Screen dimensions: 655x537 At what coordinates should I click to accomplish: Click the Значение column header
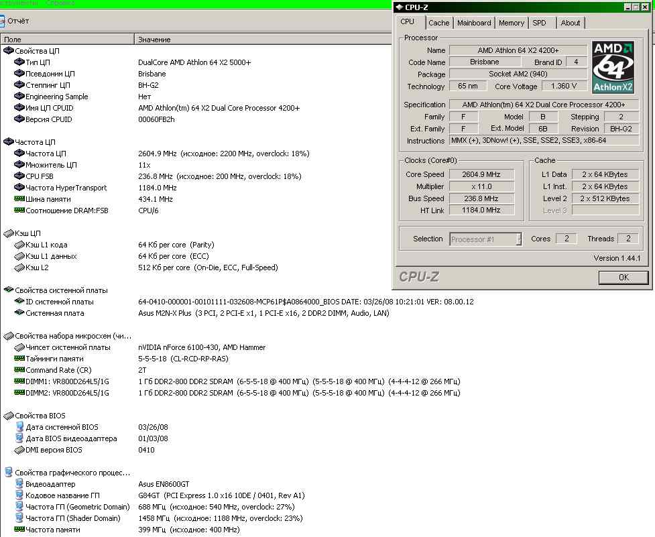pos(154,40)
